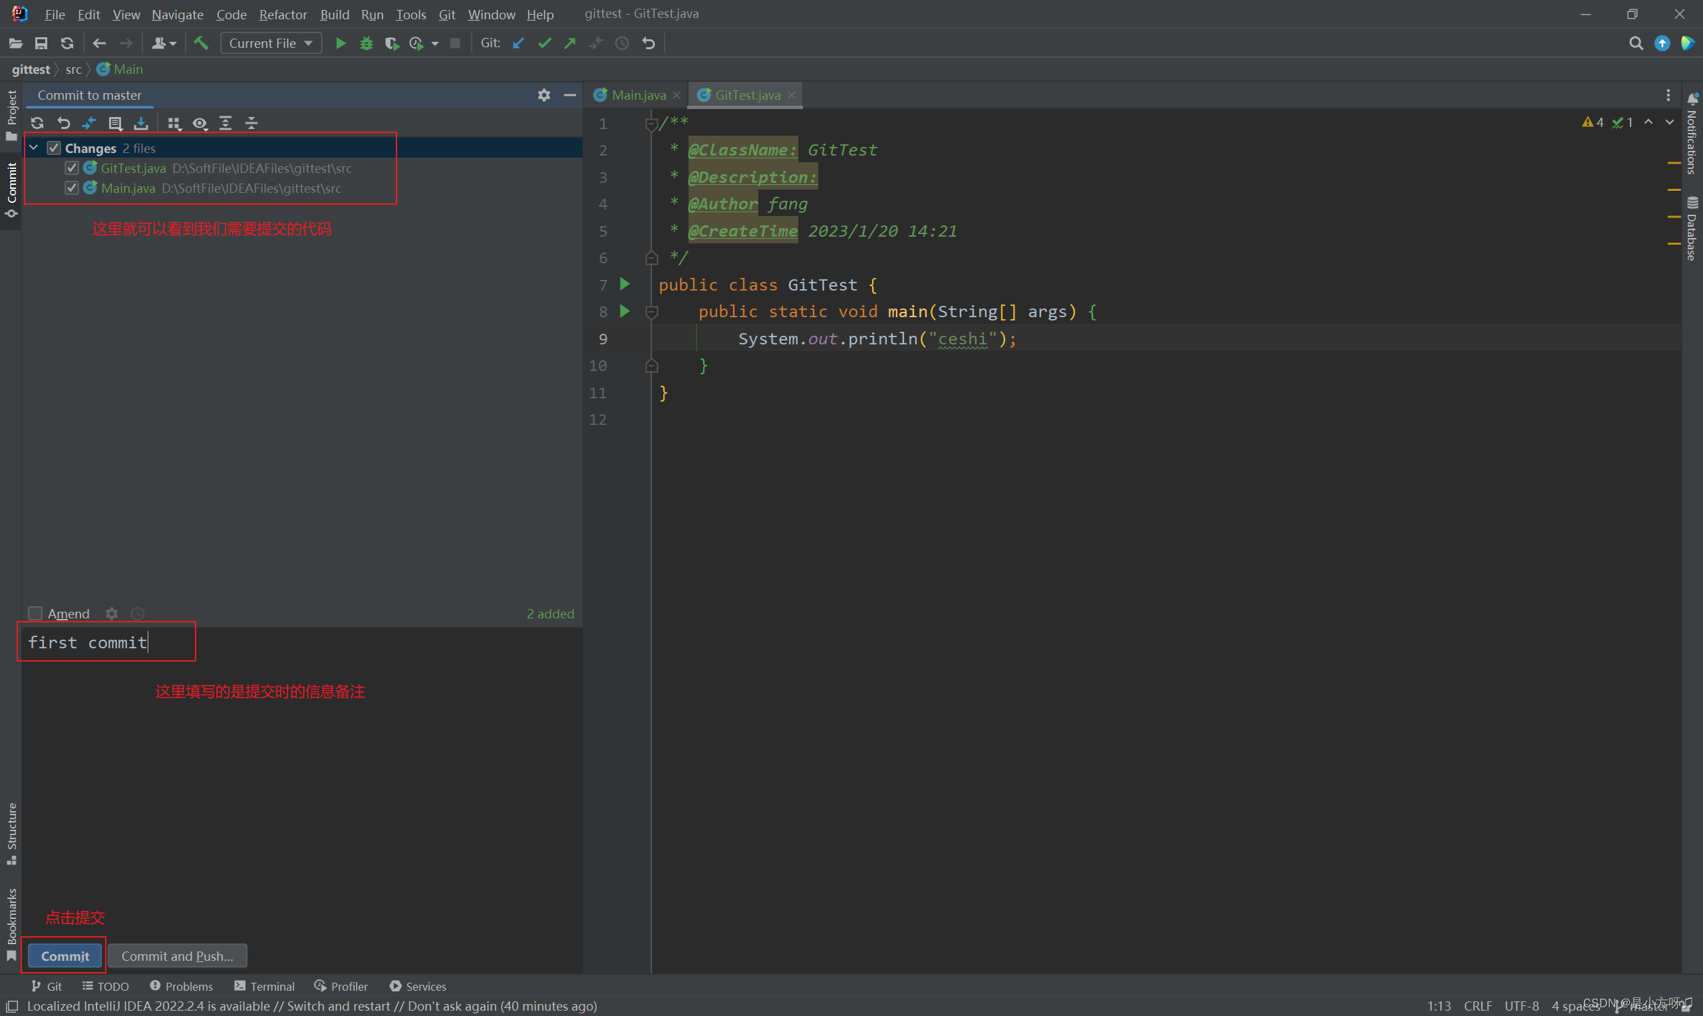Click the Git update project arrow icon

tap(518, 43)
